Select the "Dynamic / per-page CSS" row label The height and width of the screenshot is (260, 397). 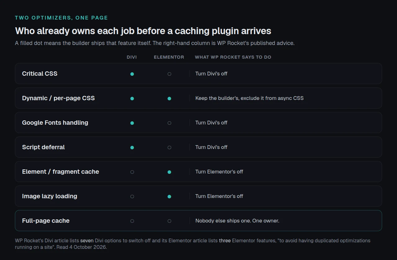click(x=58, y=98)
